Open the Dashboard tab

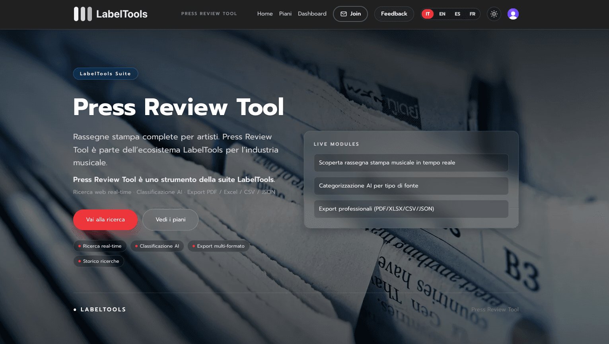coord(312,14)
